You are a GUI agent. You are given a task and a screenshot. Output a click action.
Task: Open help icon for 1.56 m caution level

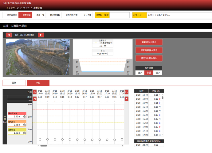click(x=24, y=133)
